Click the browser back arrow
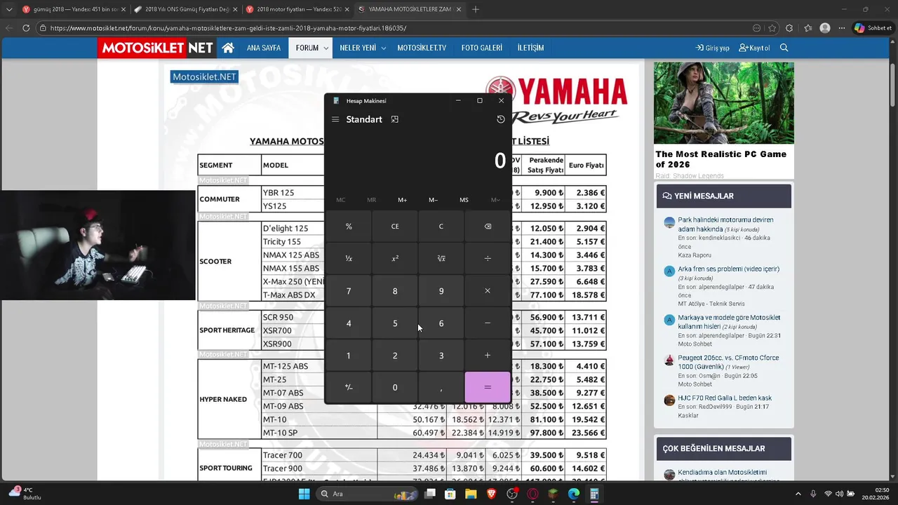Screen dimensions: 898x505 point(9,28)
